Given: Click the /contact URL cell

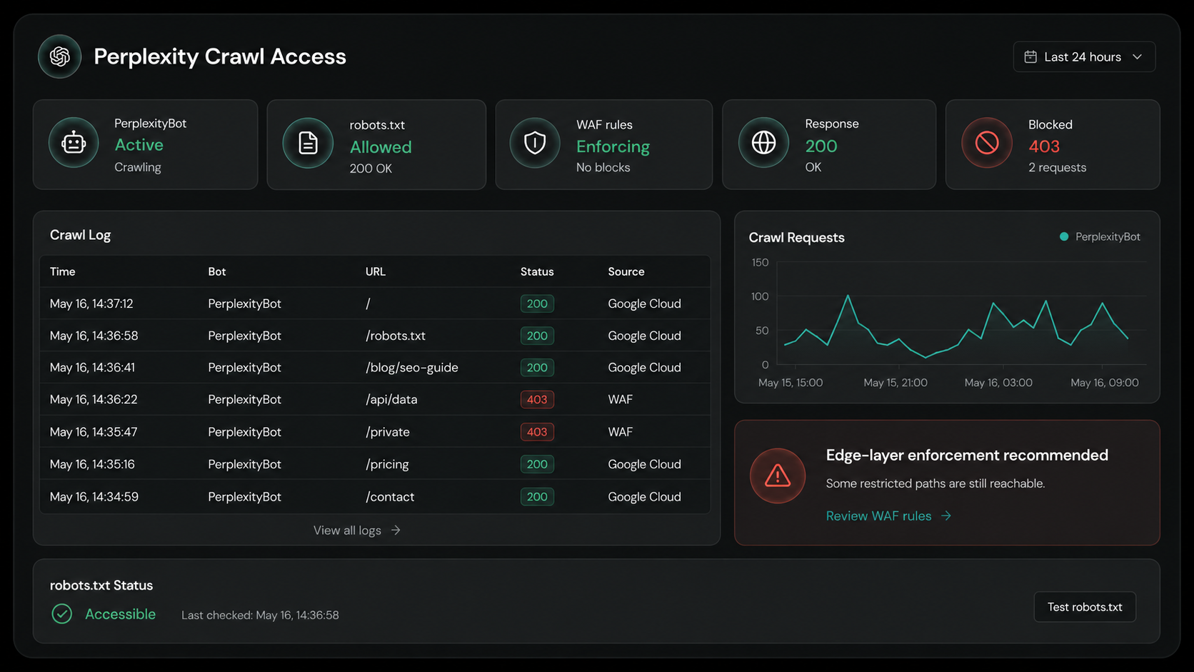Looking at the screenshot, I should [390, 496].
